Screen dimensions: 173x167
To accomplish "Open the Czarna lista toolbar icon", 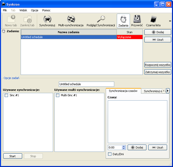I will click(153, 21).
